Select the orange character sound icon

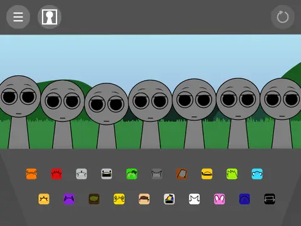pyautogui.click(x=31, y=174)
